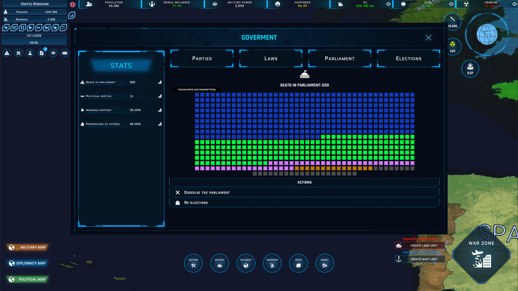This screenshot has height=291, width=518.
Task: Open the Budget circular menu icon
Action: (325, 263)
